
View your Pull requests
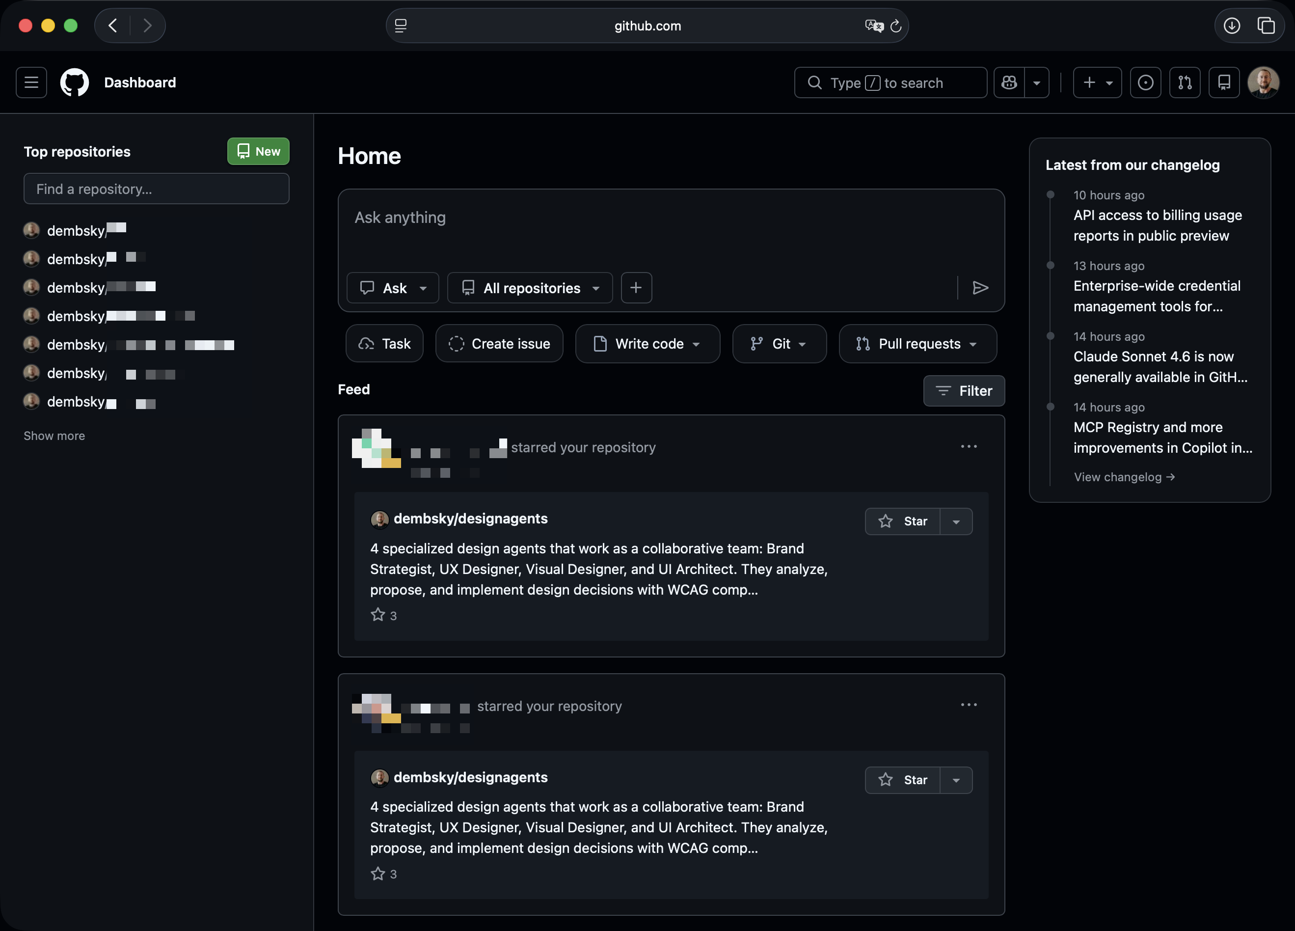(1185, 82)
